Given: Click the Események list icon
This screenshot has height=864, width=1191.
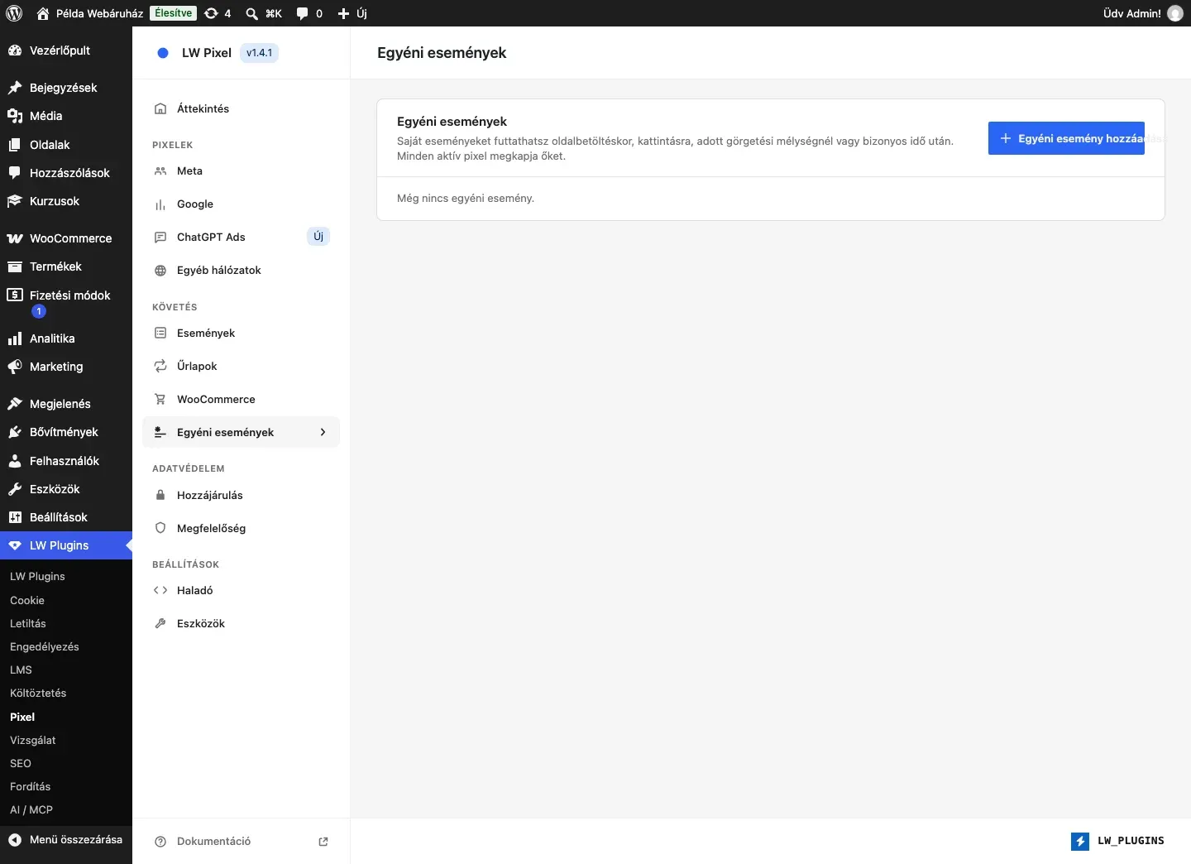Looking at the screenshot, I should click(x=160, y=333).
